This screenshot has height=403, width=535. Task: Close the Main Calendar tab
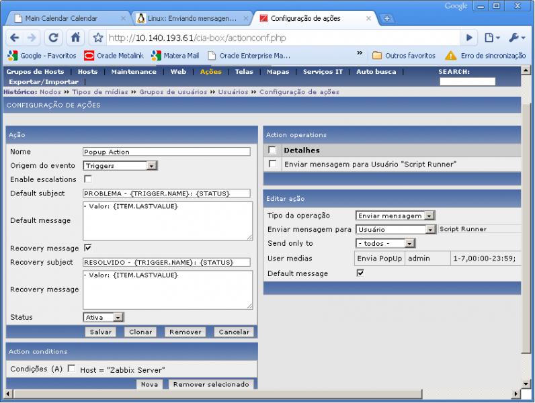[124, 18]
